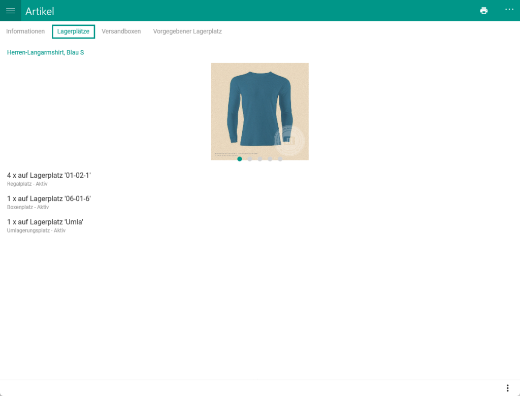Select the Umlagerungsplatz 'Umla' entry
Image resolution: width=520 pixels, height=396 pixels.
click(45, 222)
